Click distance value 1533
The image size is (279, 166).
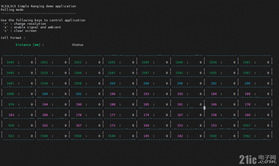44,73
